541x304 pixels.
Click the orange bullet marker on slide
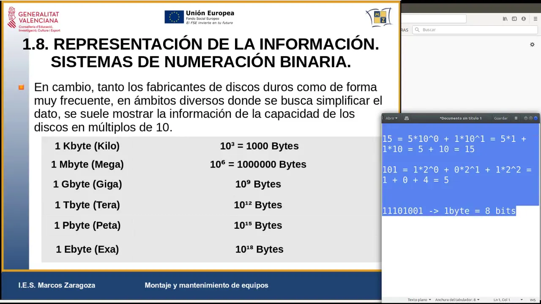click(21, 87)
